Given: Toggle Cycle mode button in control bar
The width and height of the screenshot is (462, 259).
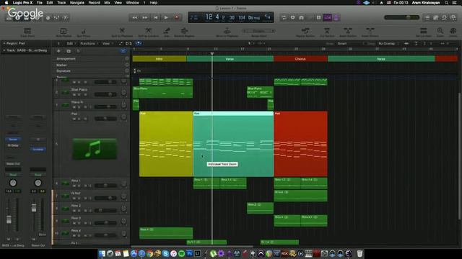Looking at the screenshot, I should (284, 17).
